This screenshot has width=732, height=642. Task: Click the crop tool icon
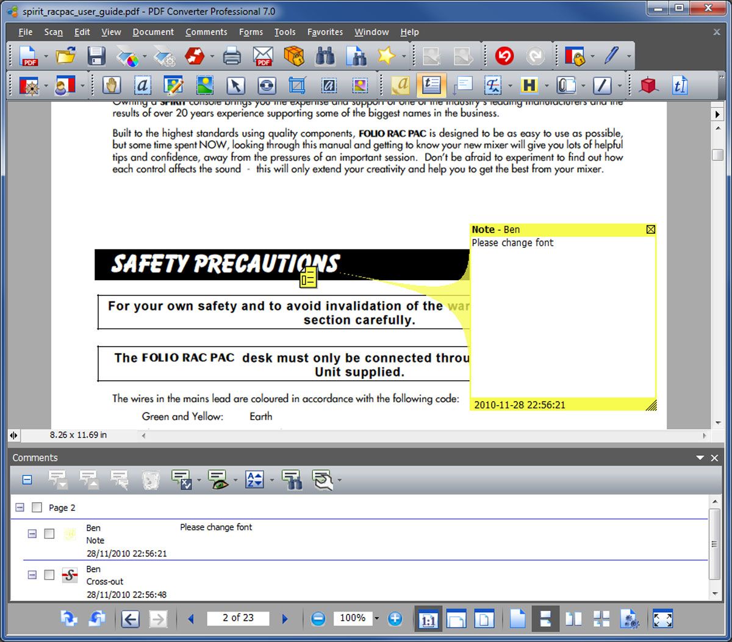pos(297,85)
